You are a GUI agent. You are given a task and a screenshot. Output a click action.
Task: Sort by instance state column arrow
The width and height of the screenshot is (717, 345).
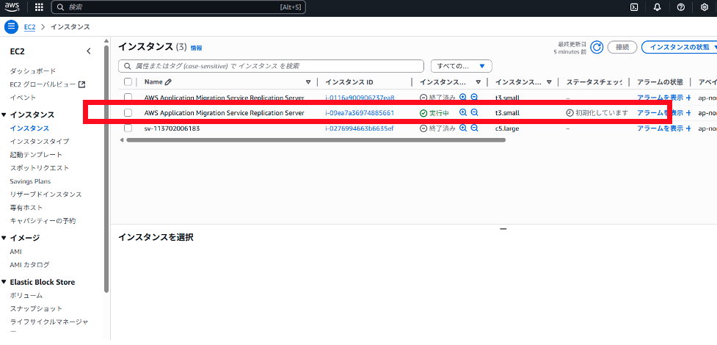478,82
